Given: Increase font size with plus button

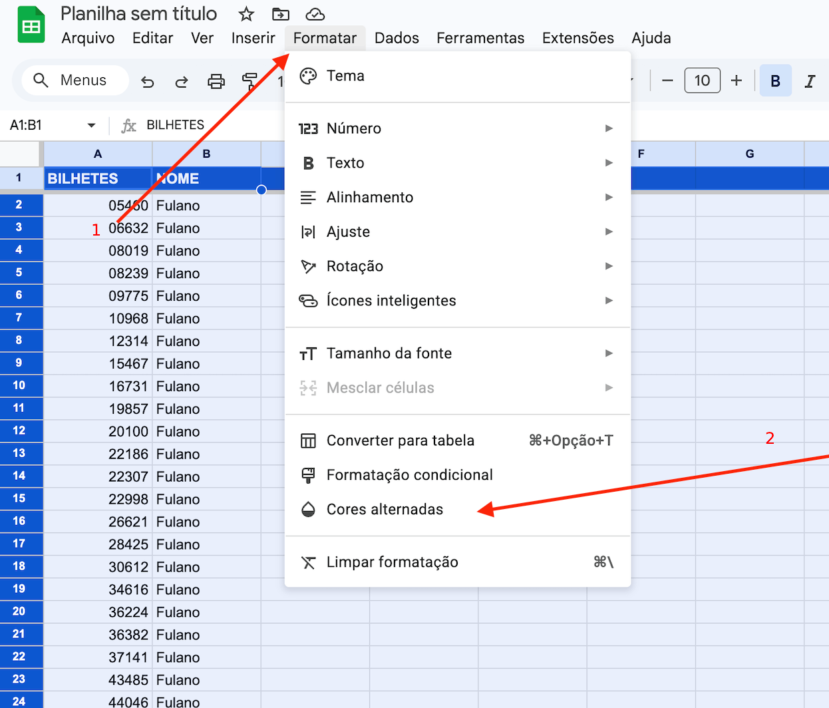Looking at the screenshot, I should 736,81.
